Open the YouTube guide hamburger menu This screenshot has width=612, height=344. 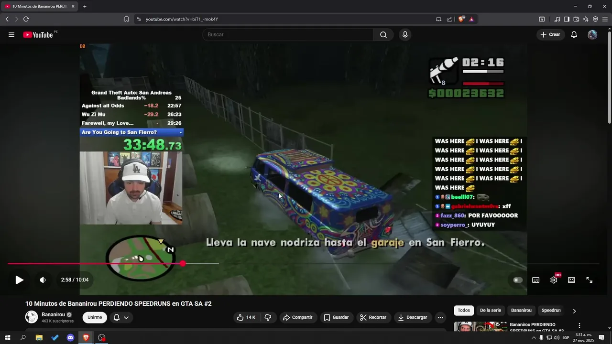click(x=11, y=35)
